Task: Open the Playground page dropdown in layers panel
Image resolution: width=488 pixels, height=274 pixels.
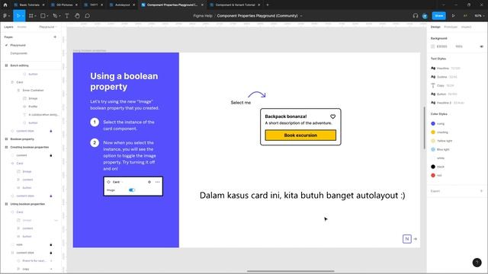Action: (48, 27)
